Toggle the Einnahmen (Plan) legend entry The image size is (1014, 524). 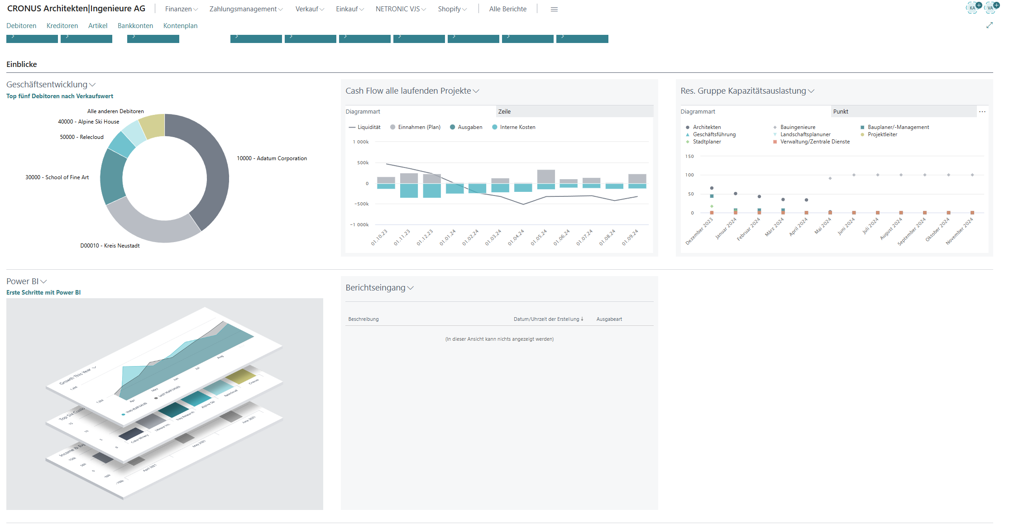click(x=416, y=127)
